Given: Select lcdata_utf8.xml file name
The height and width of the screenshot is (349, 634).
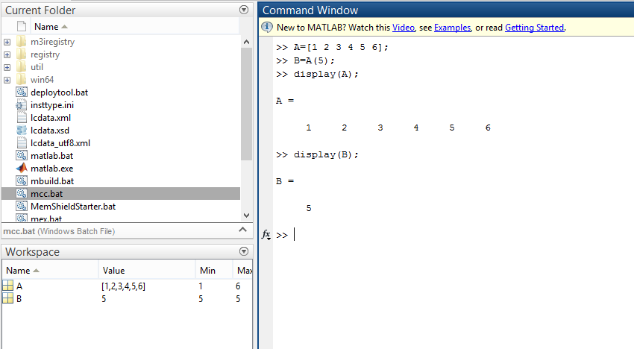Looking at the screenshot, I should coord(60,143).
